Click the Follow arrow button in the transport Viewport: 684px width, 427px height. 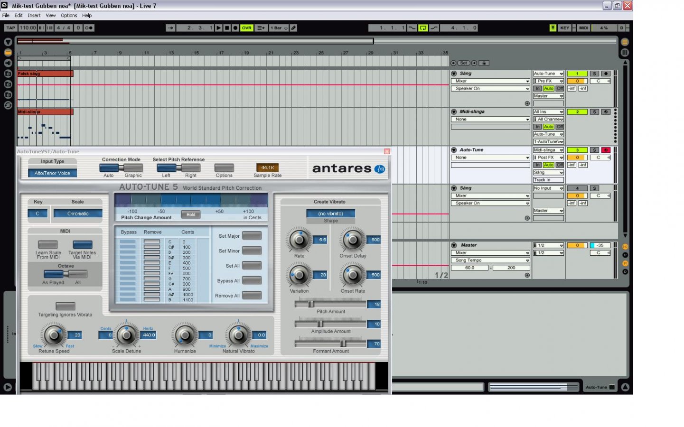coord(170,28)
